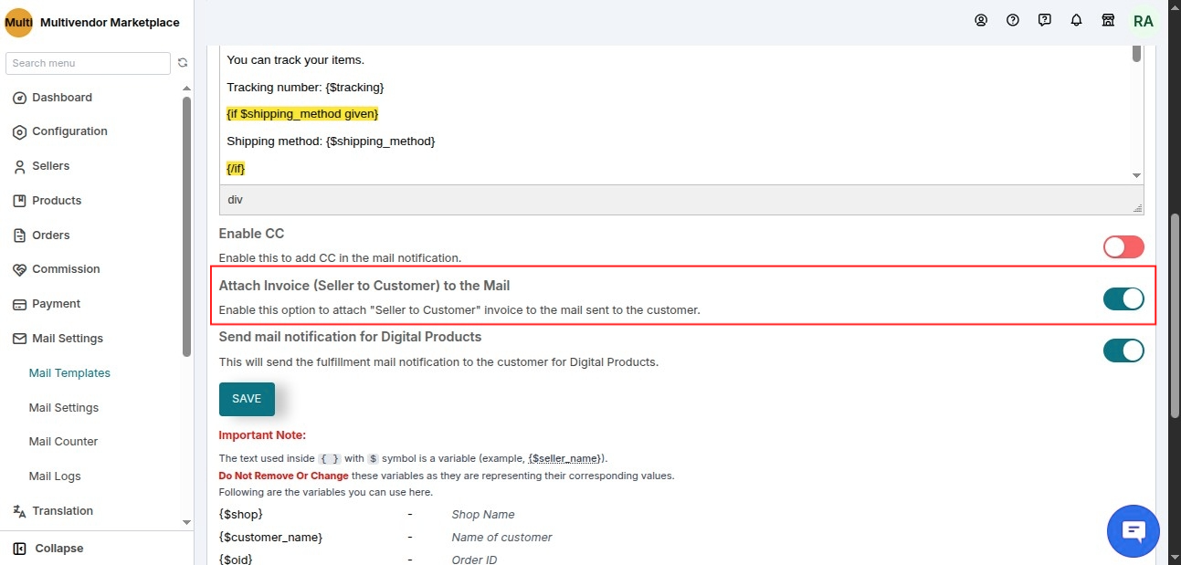Click the {$seller_name} example variable
This screenshot has width=1181, height=565.
pos(564,458)
